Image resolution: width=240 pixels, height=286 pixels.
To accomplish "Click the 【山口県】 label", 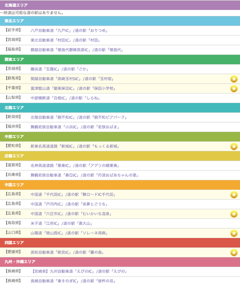I will click(x=13, y=232).
